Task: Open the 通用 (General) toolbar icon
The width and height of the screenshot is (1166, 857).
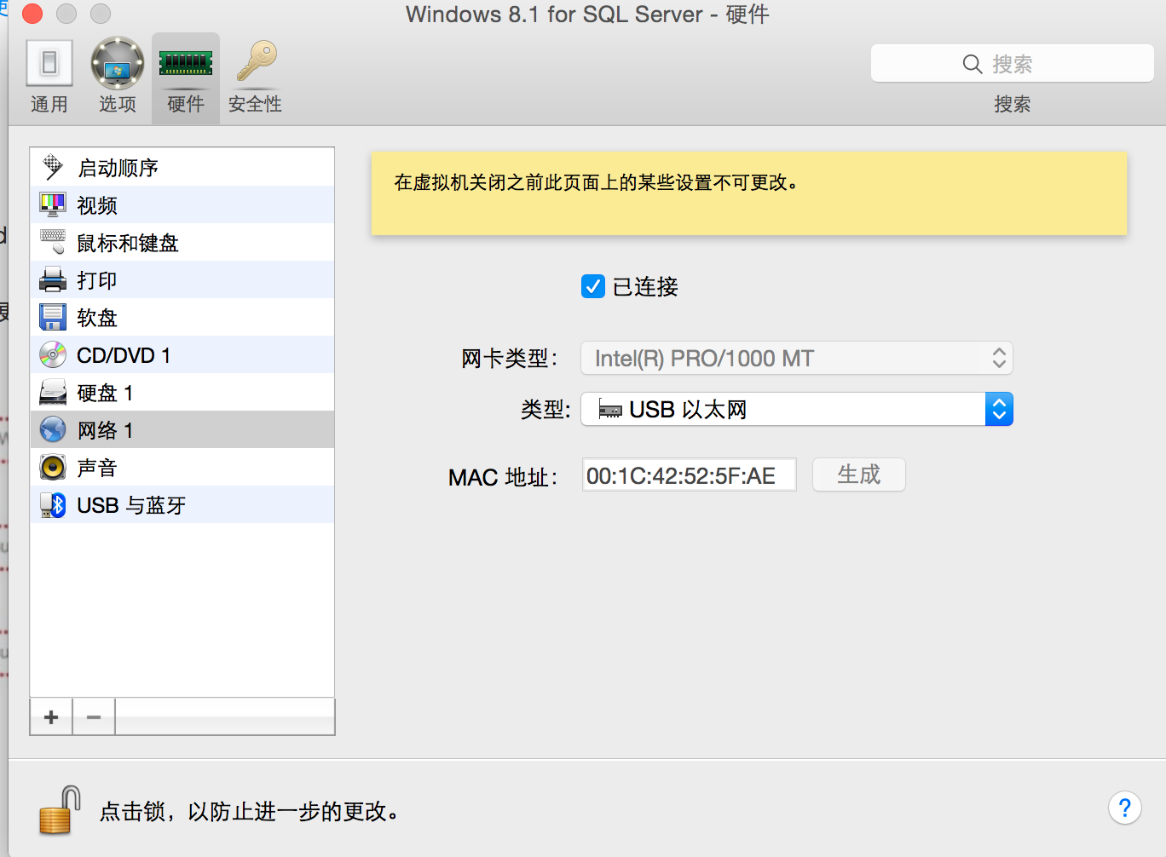Action: coord(49,63)
